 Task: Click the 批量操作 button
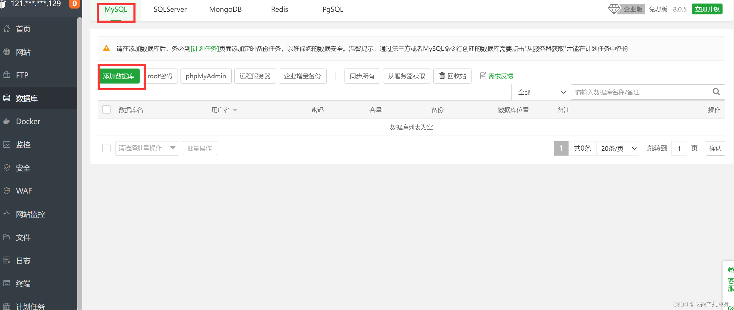[x=199, y=148]
